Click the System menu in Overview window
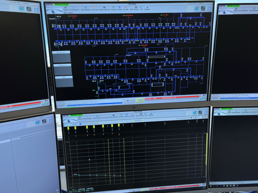 [x=65, y=9]
